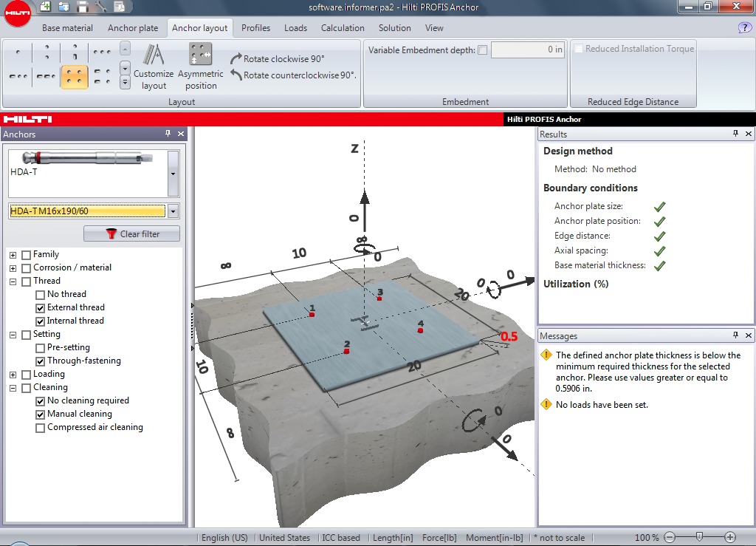
Task: Choose three-anchor layout with two slotted holes
Action: coord(47,77)
